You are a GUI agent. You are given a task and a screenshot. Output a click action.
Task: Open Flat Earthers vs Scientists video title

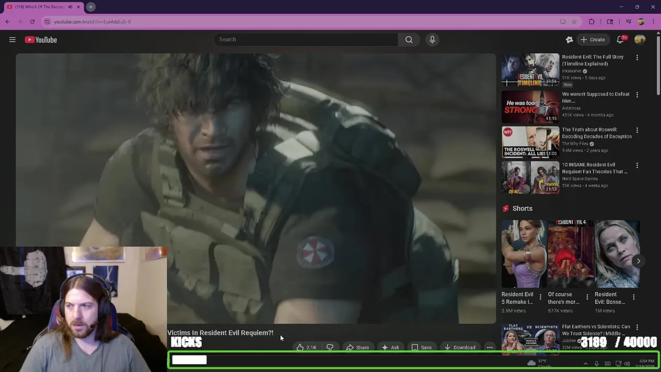click(595, 330)
